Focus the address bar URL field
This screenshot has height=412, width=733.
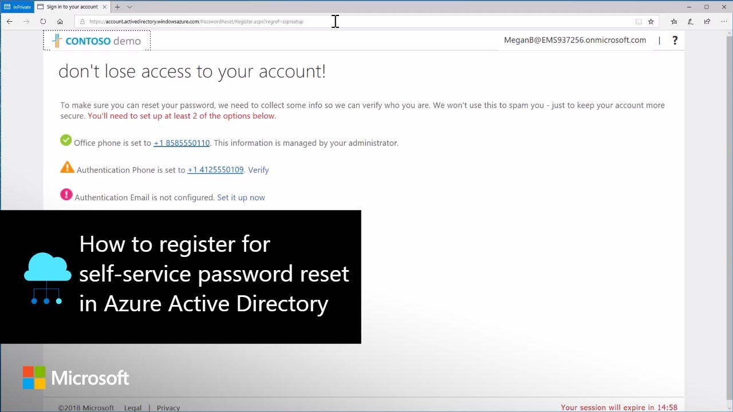pyautogui.click(x=366, y=22)
